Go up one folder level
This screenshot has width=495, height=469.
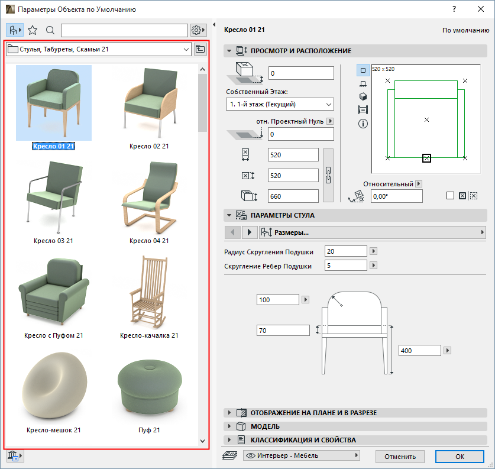[x=201, y=50]
